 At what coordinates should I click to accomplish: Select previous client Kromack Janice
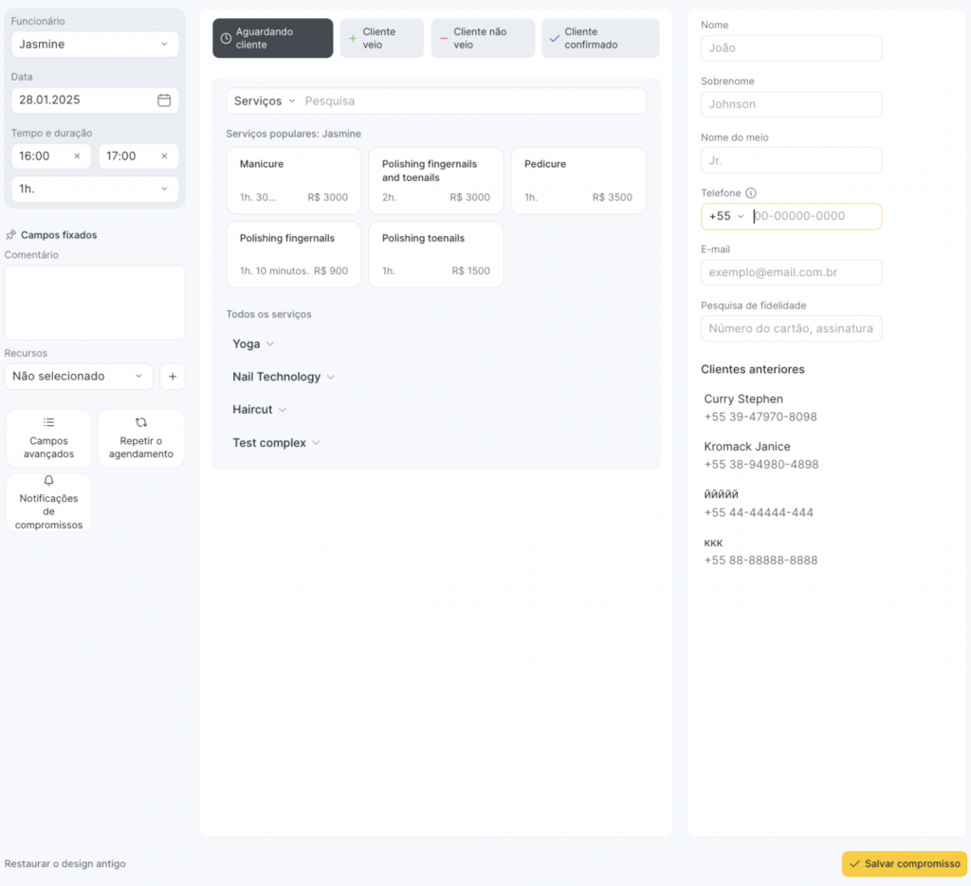click(761, 455)
